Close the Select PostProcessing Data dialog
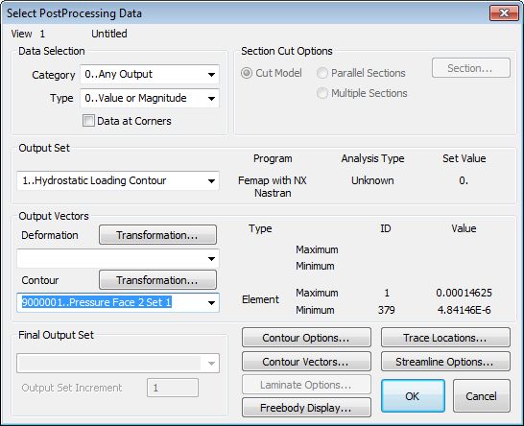The width and height of the screenshot is (524, 426). coord(504,13)
